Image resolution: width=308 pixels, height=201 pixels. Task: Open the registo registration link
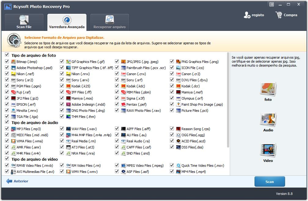point(254,15)
